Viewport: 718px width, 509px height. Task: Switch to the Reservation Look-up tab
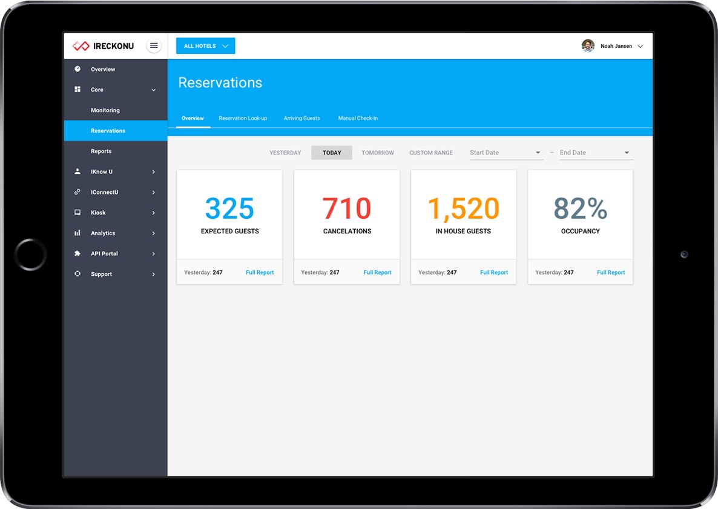point(243,118)
